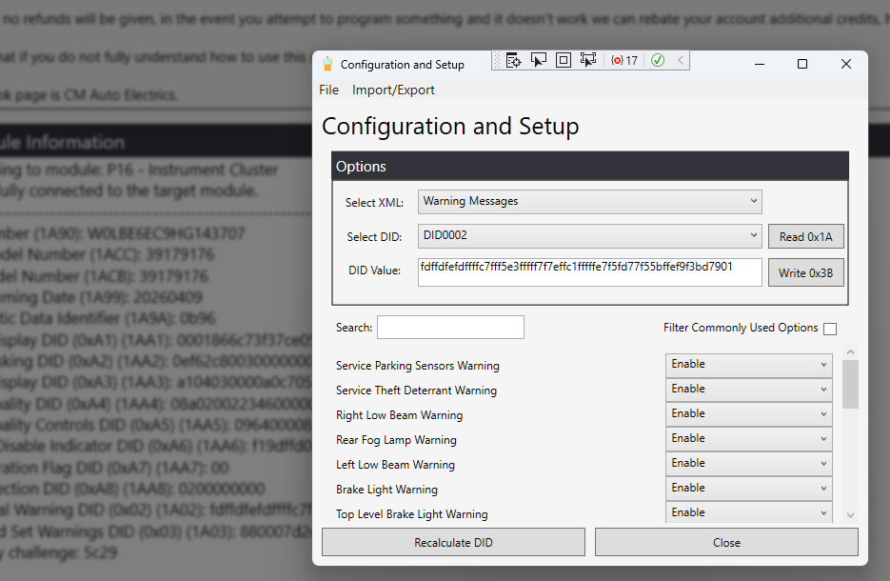Image resolution: width=890 pixels, height=581 pixels.
Task: Enable Track Focused Element tool
Action: coord(588,60)
